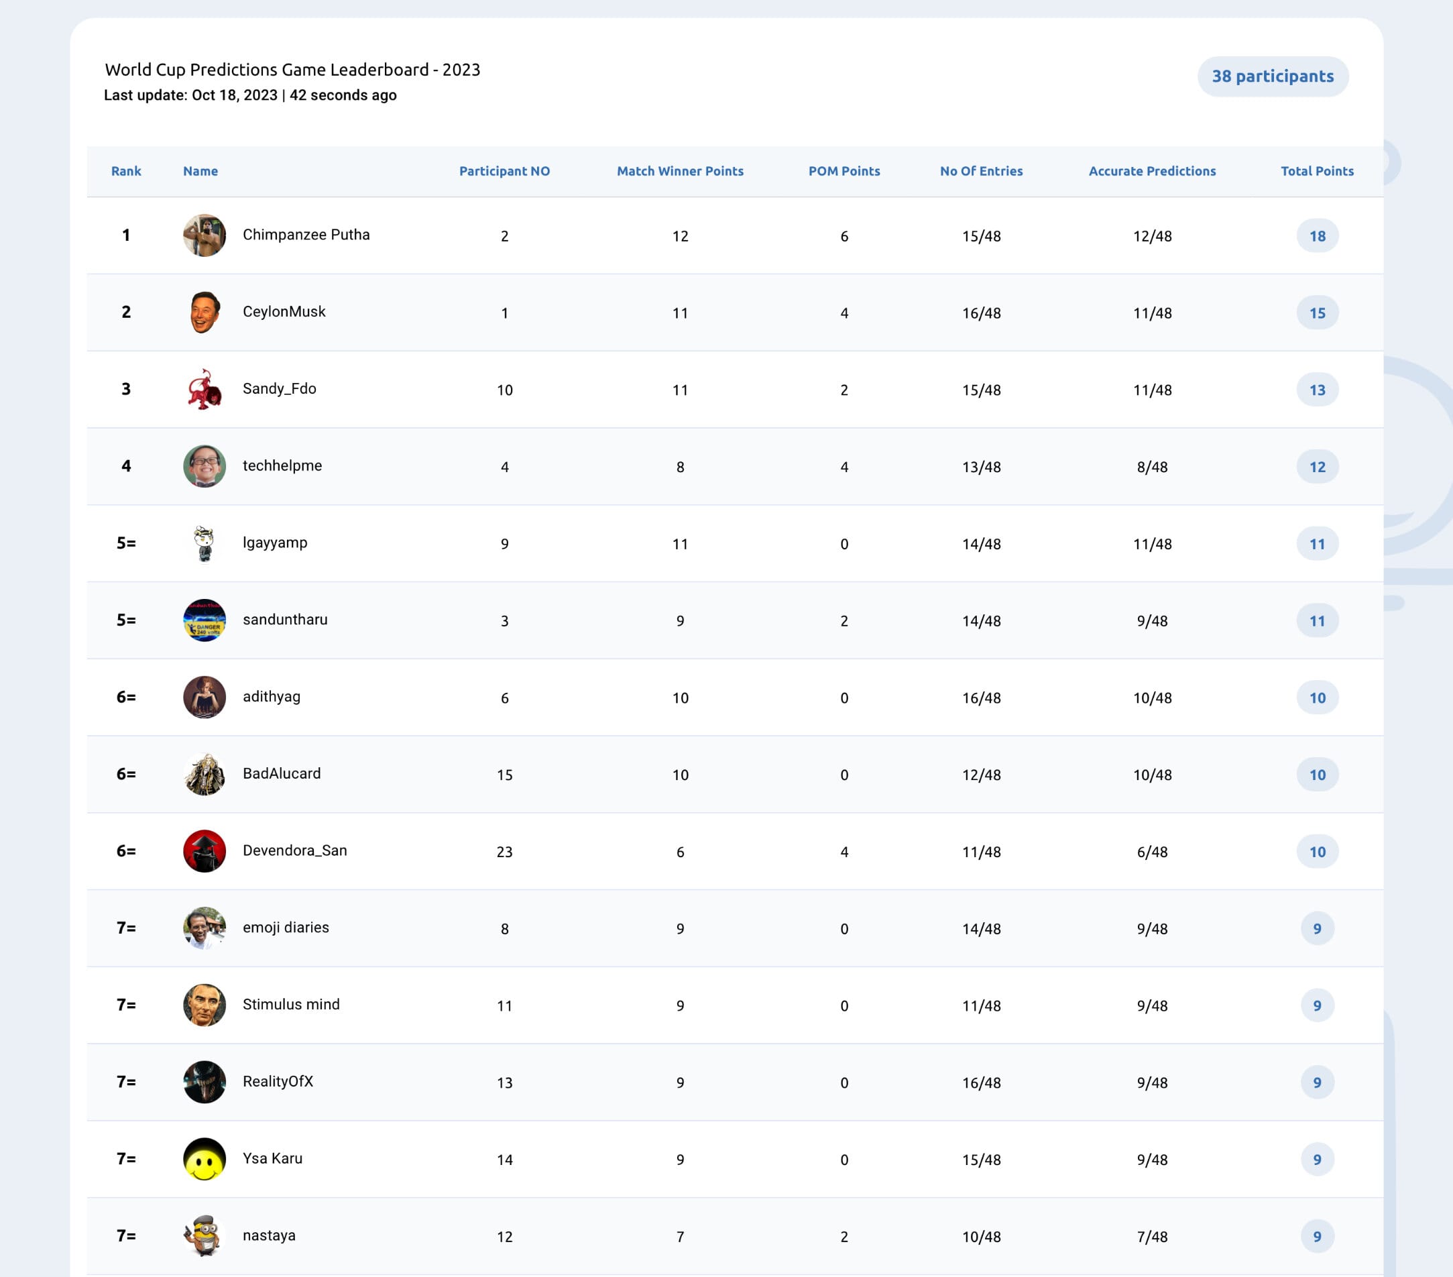This screenshot has width=1453, height=1277.
Task: Open BadAlucard's name link
Action: [x=282, y=773]
